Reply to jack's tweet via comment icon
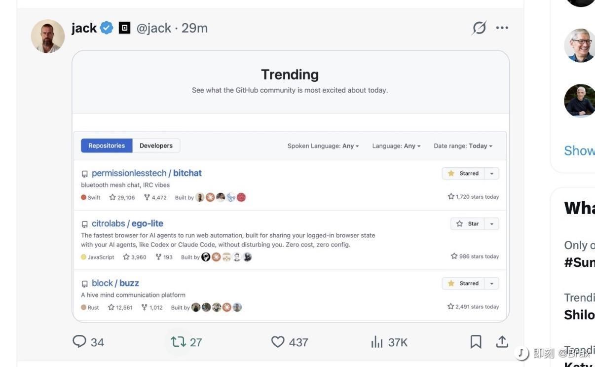 pyautogui.click(x=79, y=341)
